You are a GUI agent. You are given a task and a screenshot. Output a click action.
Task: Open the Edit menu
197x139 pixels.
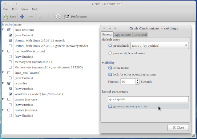[14, 9]
